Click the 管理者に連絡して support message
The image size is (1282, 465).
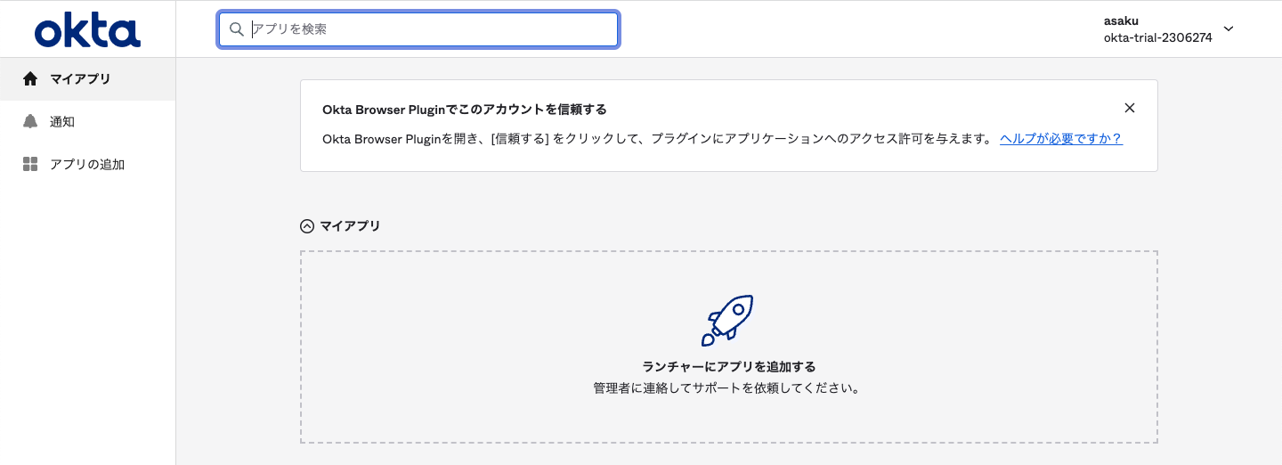(x=728, y=389)
